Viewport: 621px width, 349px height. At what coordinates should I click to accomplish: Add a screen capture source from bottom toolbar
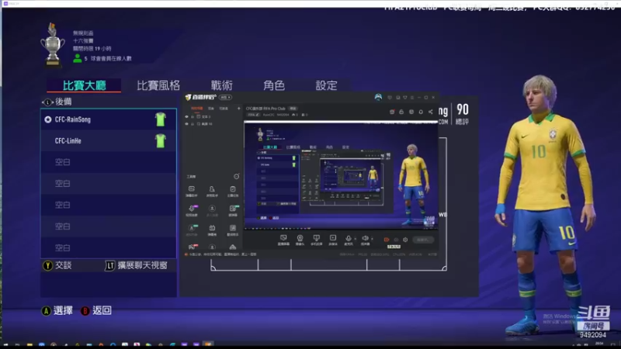pyautogui.click(x=283, y=240)
